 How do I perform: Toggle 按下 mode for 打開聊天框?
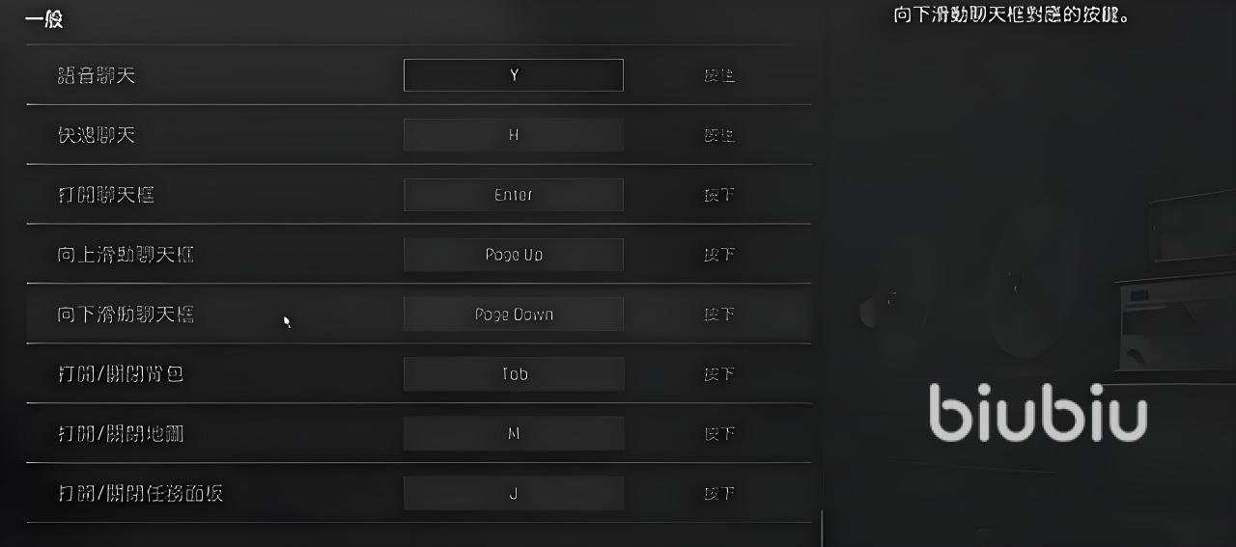(719, 195)
